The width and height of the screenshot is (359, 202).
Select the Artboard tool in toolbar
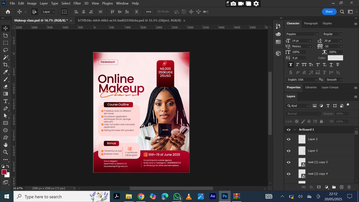pyautogui.click(x=5, y=35)
